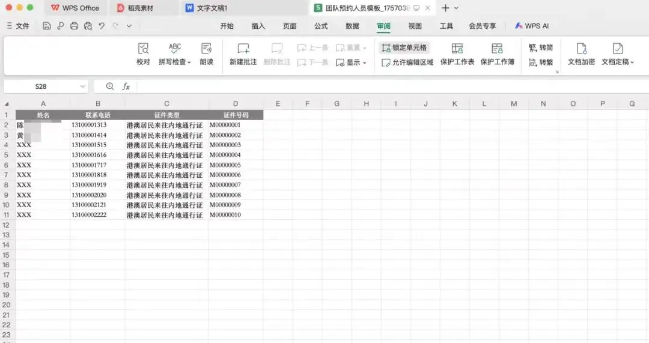Screen dimensions: 649x343
Task: Open 允许编辑区域 allowed edit ranges
Action: coord(407,62)
